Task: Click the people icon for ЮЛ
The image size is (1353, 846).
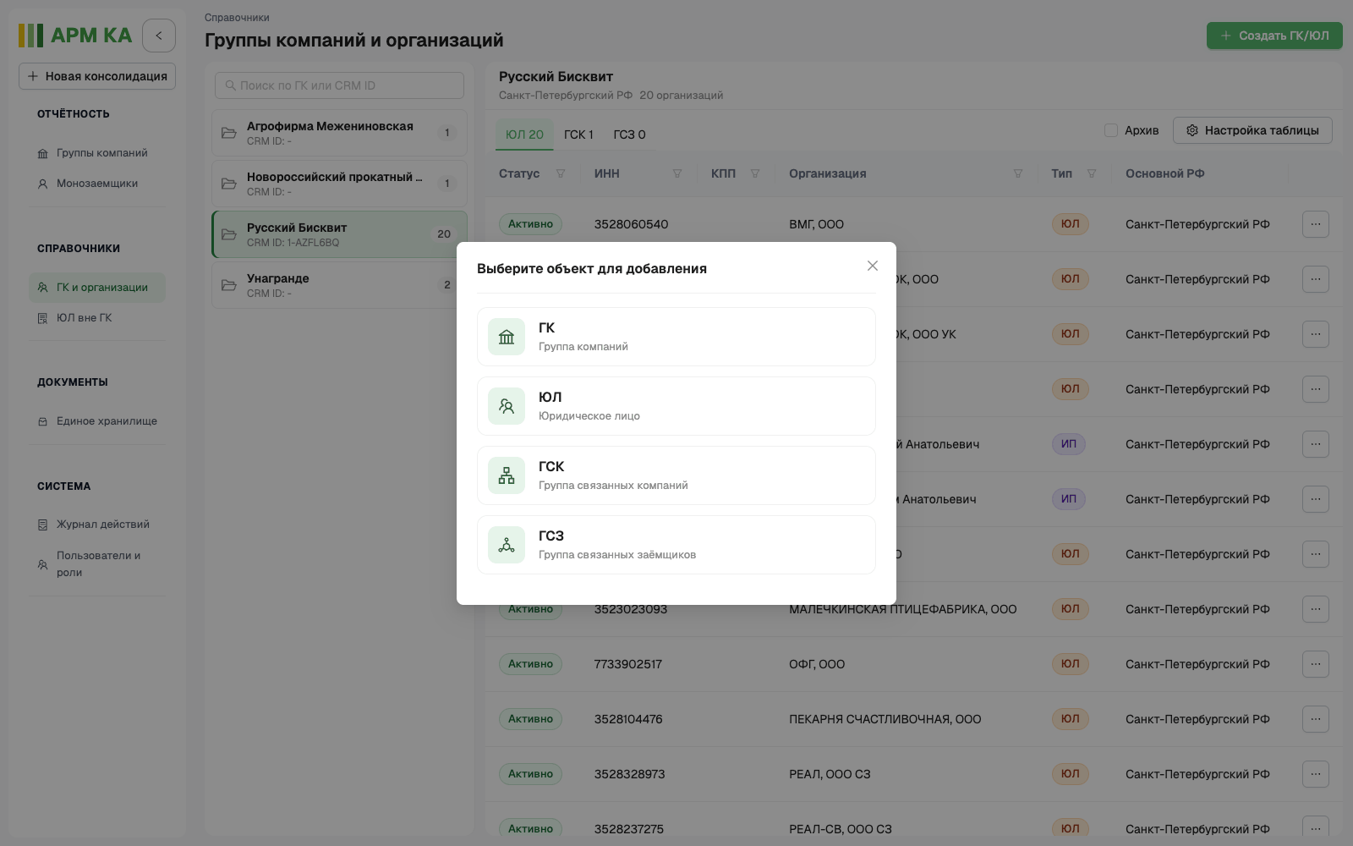Action: click(x=507, y=406)
